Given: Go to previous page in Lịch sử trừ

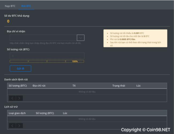Looking at the screenshot, I should [12, 125].
